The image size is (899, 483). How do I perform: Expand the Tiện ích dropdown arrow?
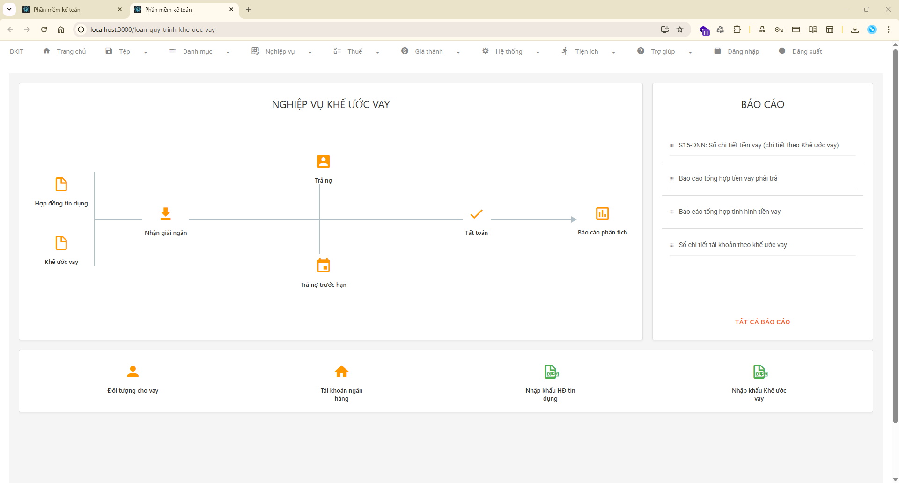[613, 52]
